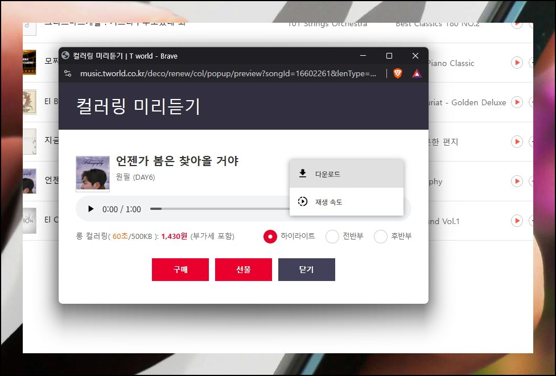This screenshot has width=556, height=376.
Task: Play preview for the Best Classics row
Action: [517, 25]
